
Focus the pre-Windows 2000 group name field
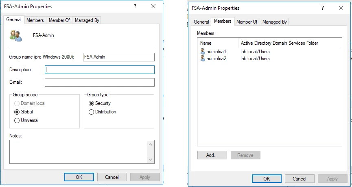(119, 57)
